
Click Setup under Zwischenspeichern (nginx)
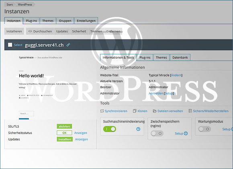click(x=179, y=134)
